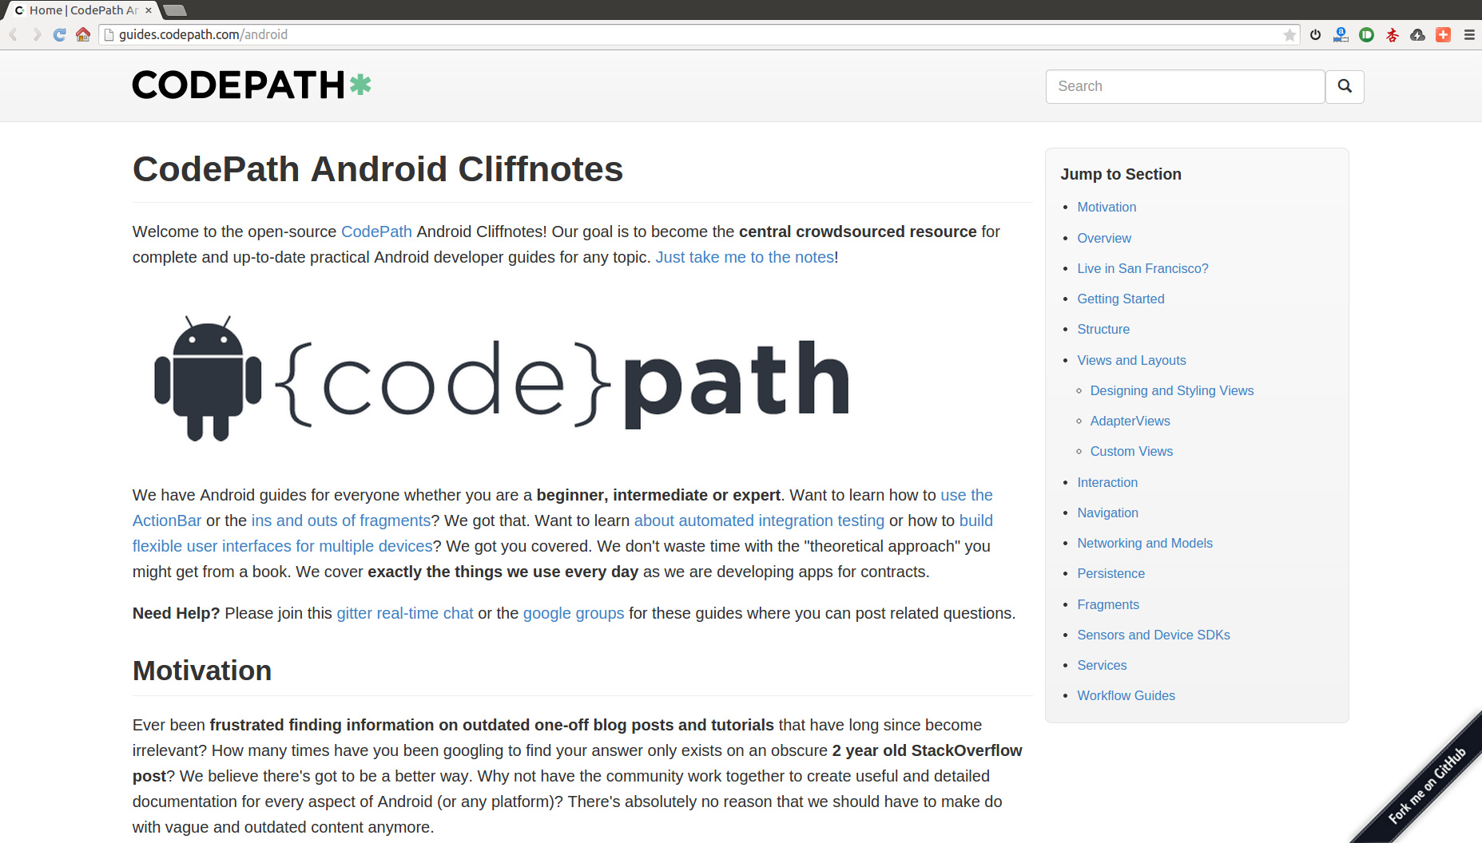Screen dimensions: 1482x843
Task: Click the browser forward arrow
Action: (x=37, y=34)
